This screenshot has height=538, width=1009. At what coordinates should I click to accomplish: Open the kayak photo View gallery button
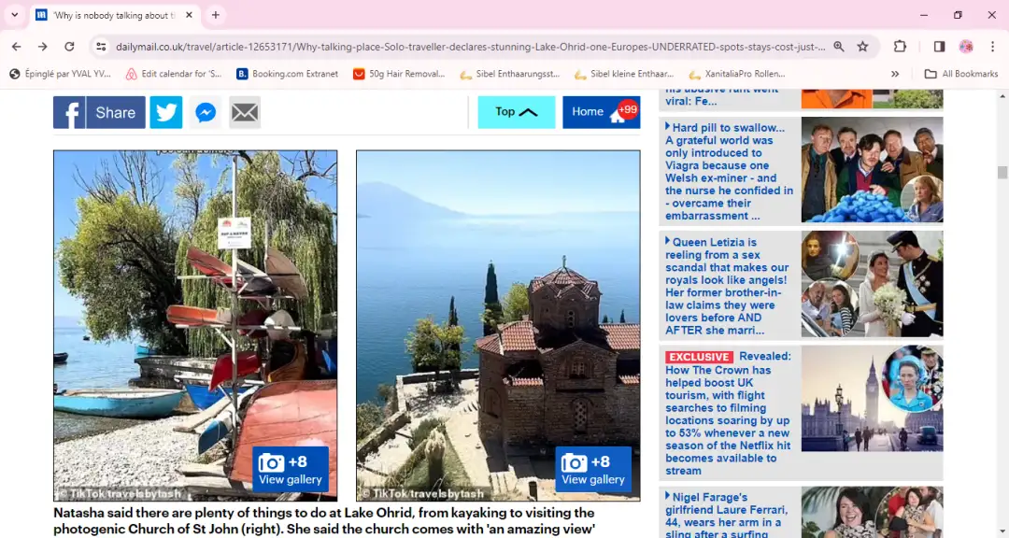291,470
